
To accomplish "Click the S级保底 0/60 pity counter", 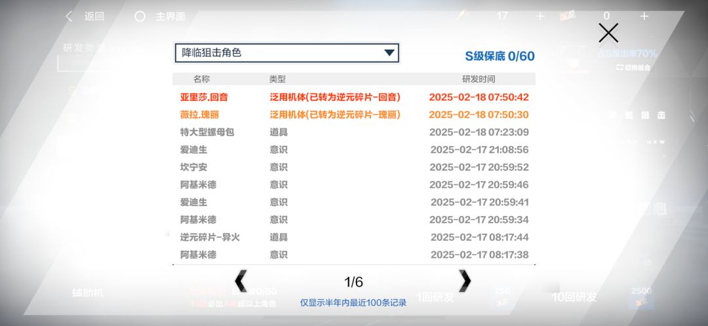I will 500,56.
